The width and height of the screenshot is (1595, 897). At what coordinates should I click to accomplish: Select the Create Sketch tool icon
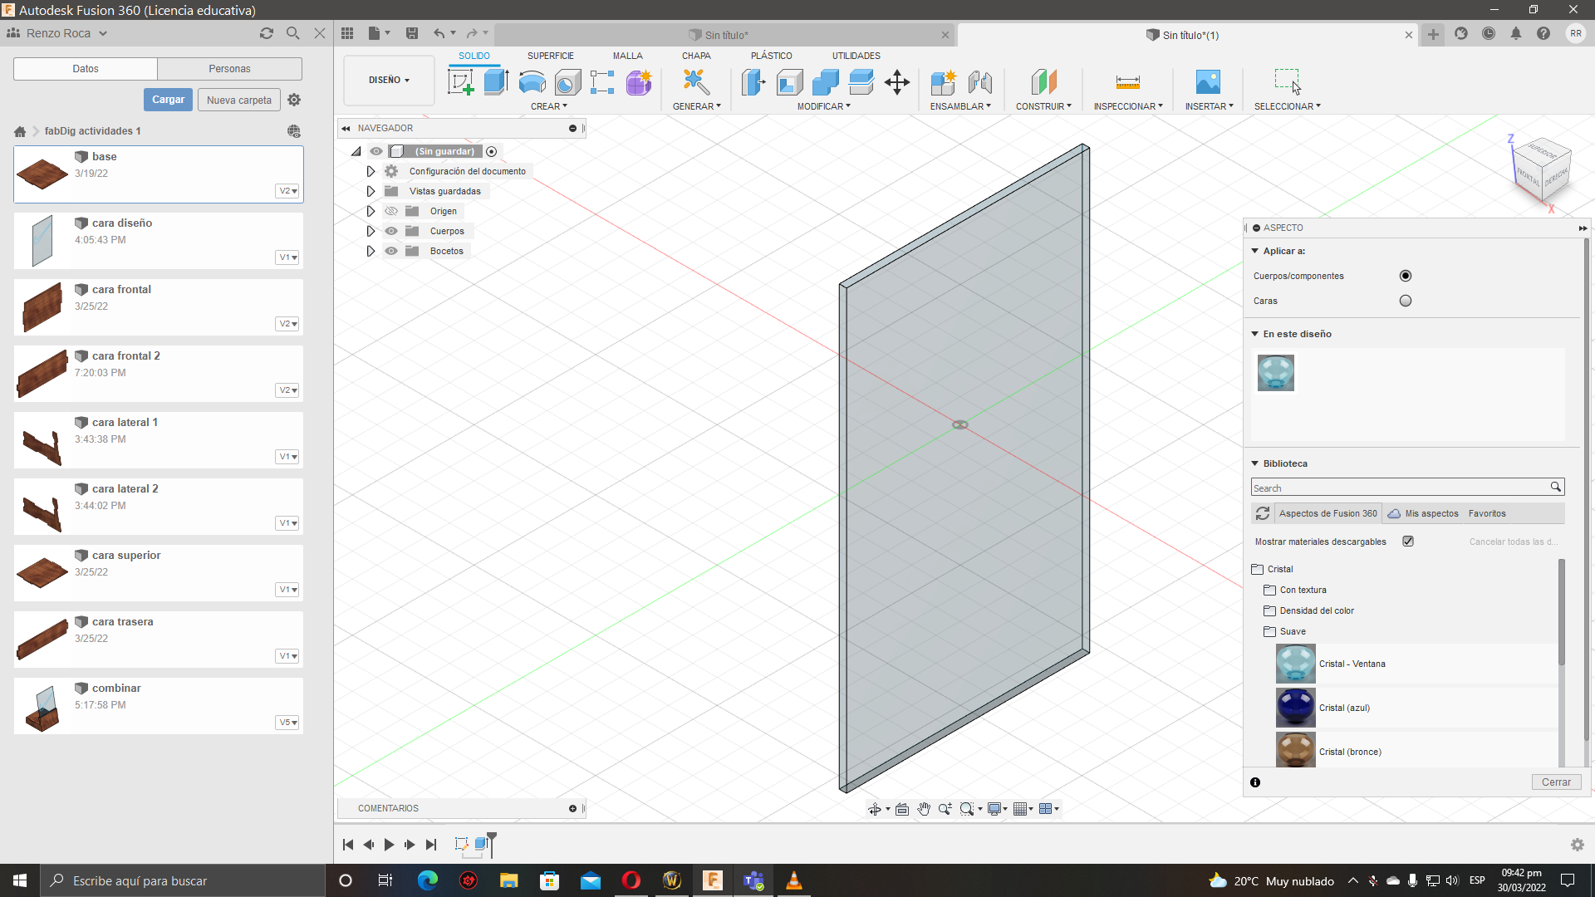[x=460, y=82]
